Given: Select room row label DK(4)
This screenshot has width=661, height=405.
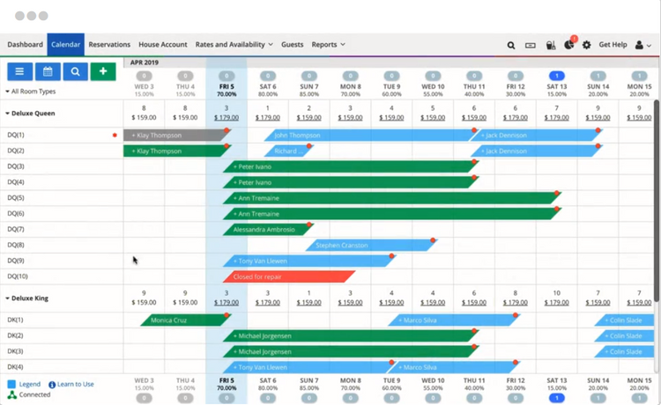Looking at the screenshot, I should point(15,366).
